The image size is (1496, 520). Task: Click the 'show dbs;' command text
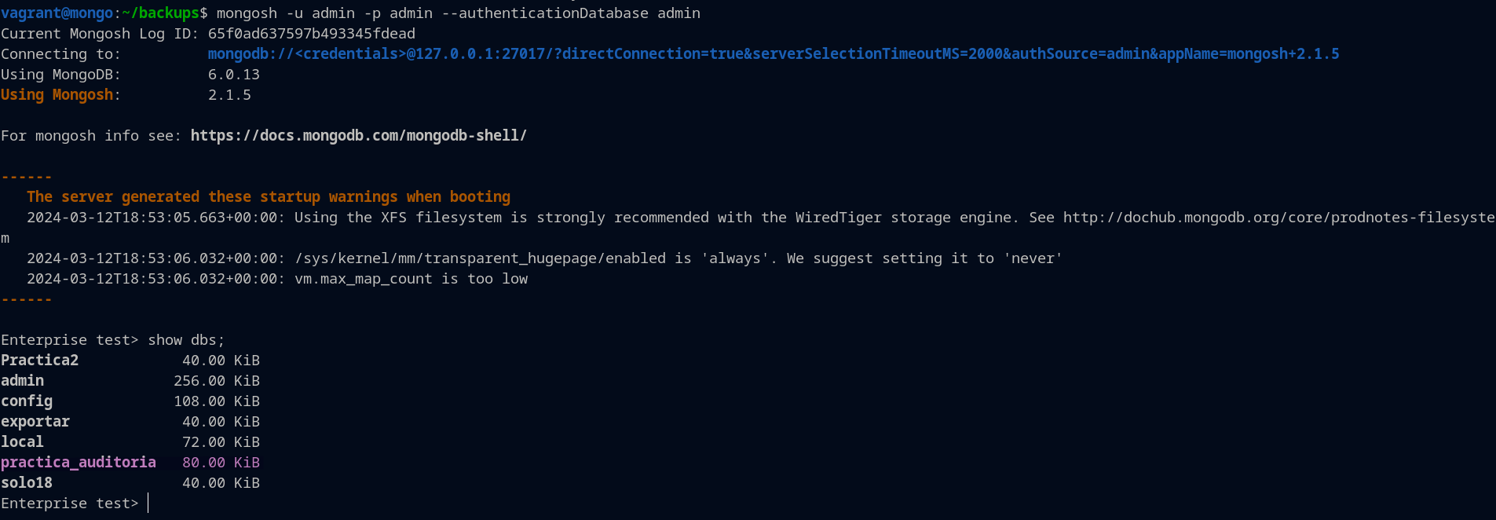(186, 340)
